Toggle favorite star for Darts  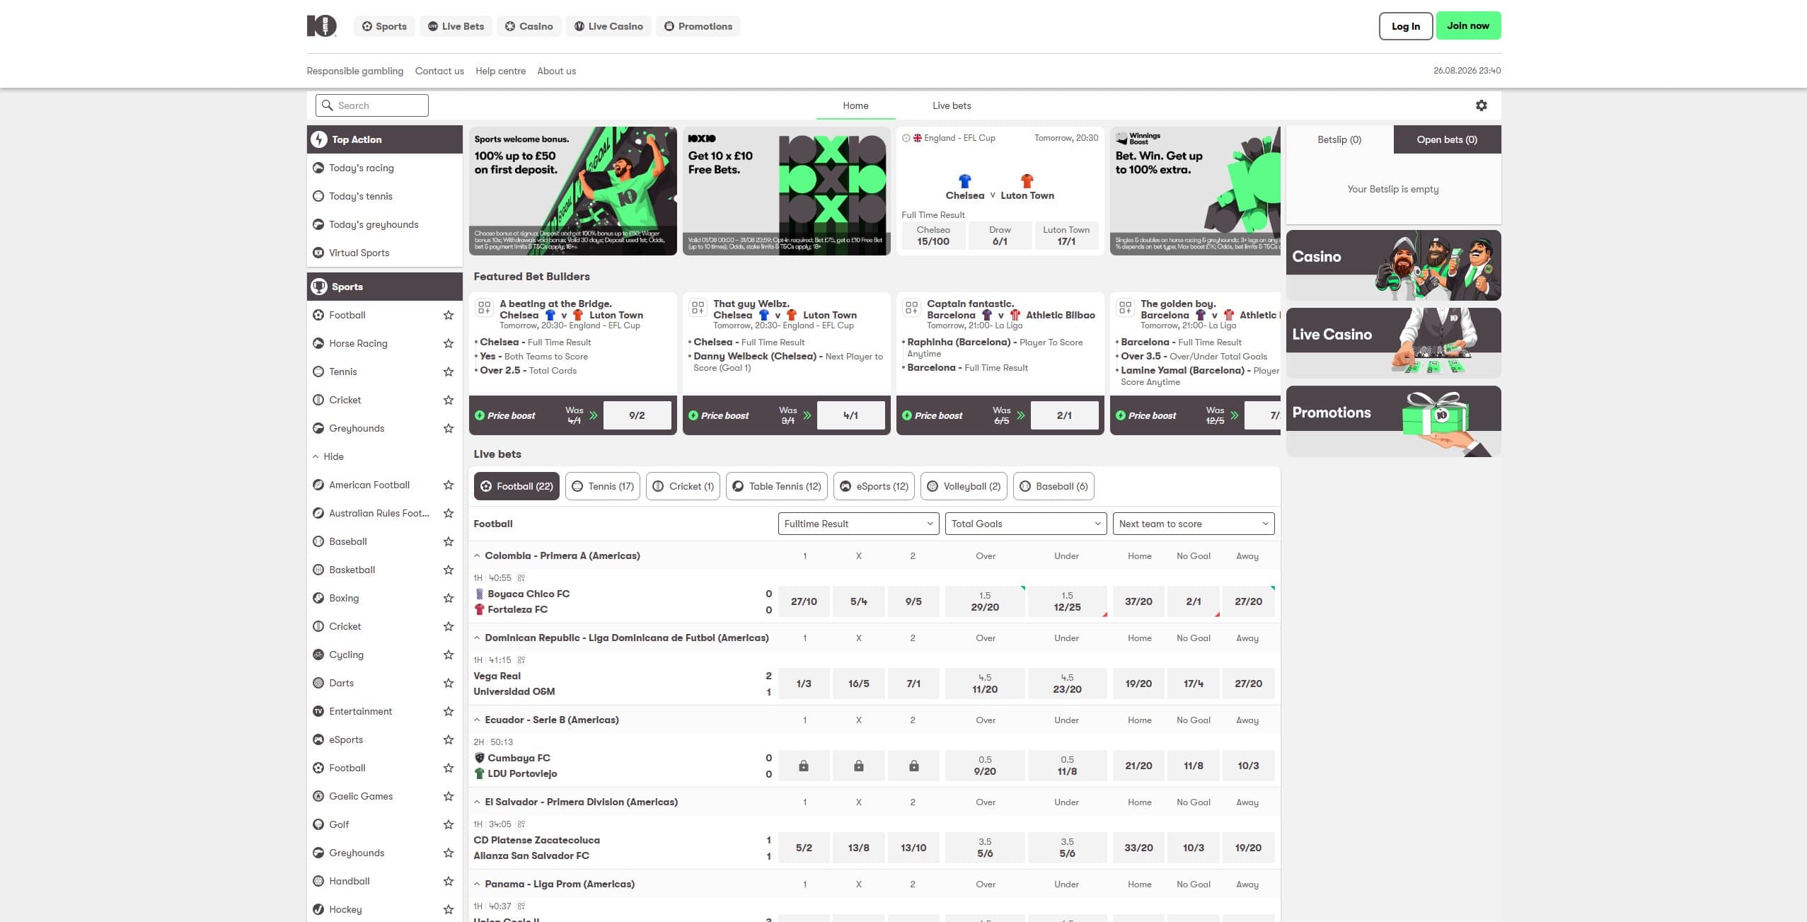tap(448, 683)
